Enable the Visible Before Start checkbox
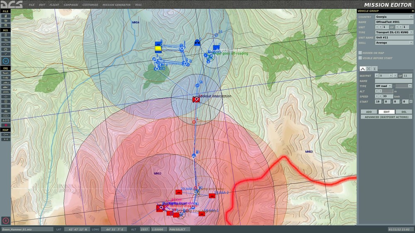415x233 pixels. click(x=360, y=58)
